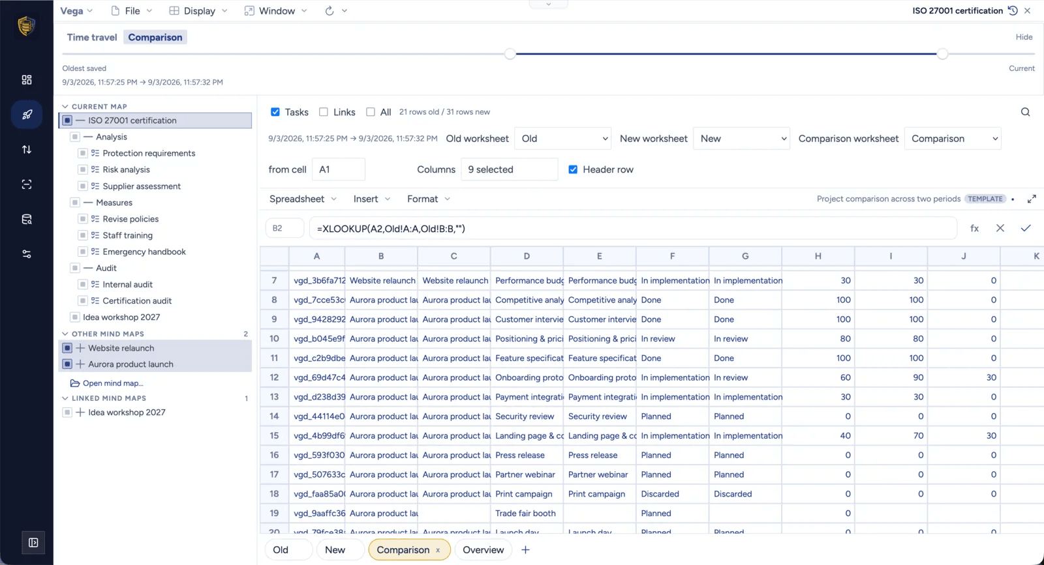
Task: Close the Comparison worksheet tab
Action: (x=438, y=550)
